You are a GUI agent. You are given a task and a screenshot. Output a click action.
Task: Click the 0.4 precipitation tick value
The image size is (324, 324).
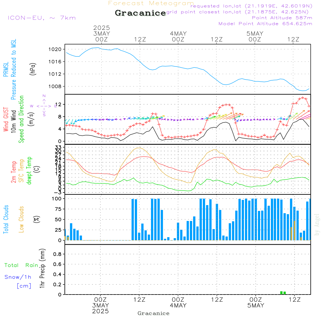tap(57, 275)
